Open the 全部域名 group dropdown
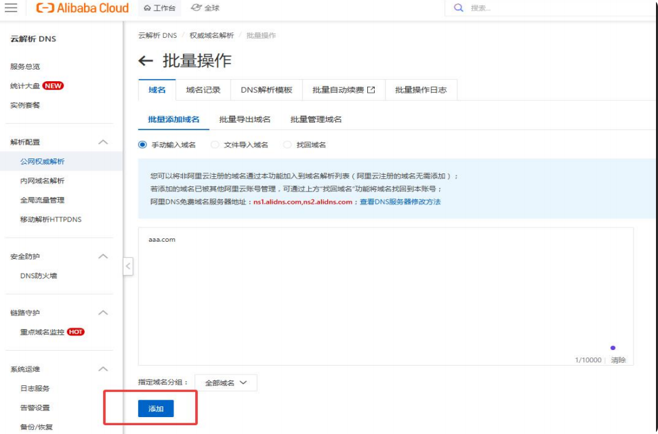Screen dimensions: 658x434 point(226,383)
